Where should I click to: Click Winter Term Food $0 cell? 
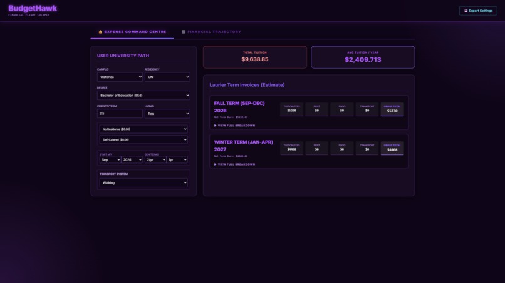tap(341, 148)
